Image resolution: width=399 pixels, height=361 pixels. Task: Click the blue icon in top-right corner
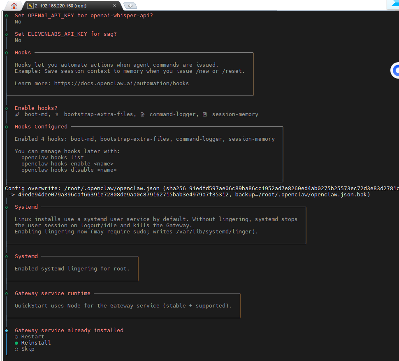pos(394,5)
